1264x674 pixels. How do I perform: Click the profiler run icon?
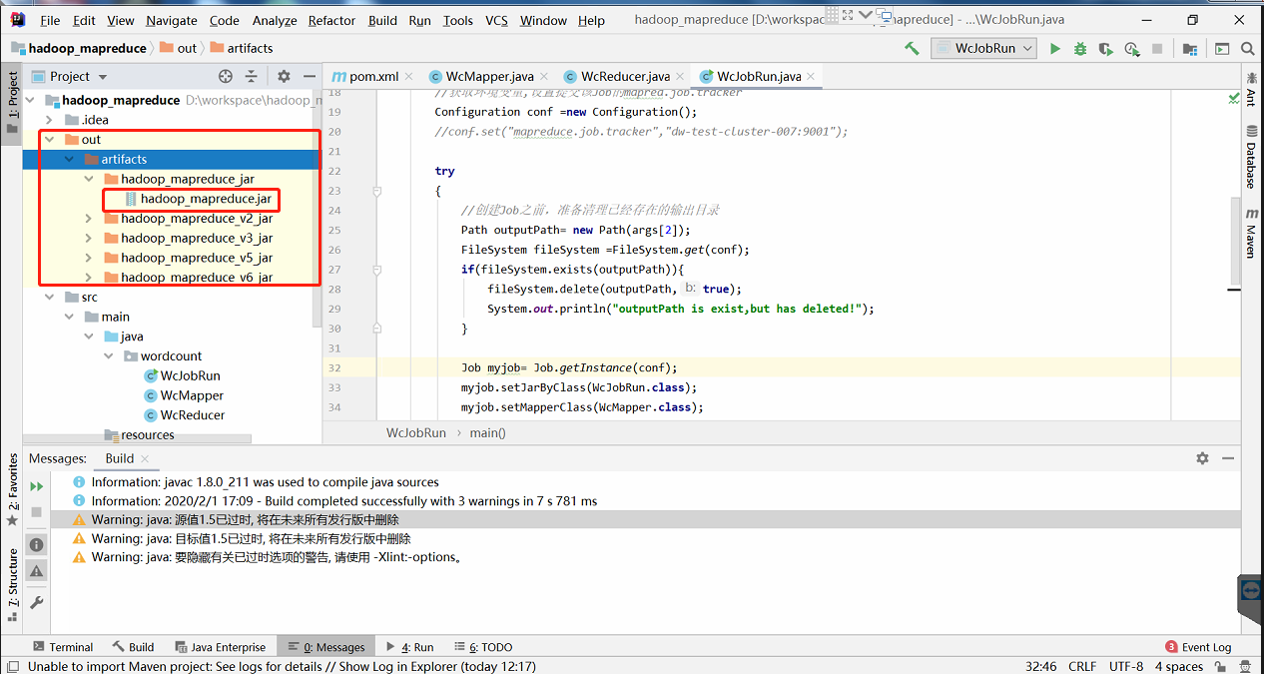coord(1131,48)
